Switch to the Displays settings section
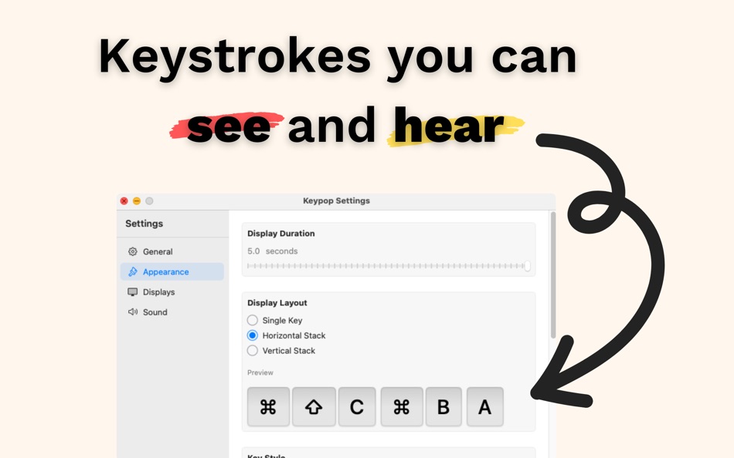Screen dimensions: 734x458 point(158,291)
